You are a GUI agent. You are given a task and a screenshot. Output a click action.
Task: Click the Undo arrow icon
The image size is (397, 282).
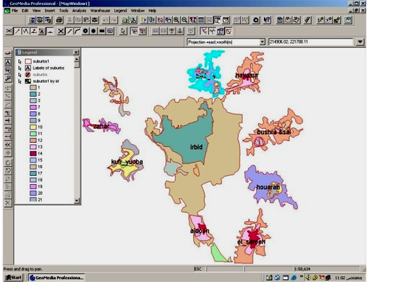click(106, 20)
